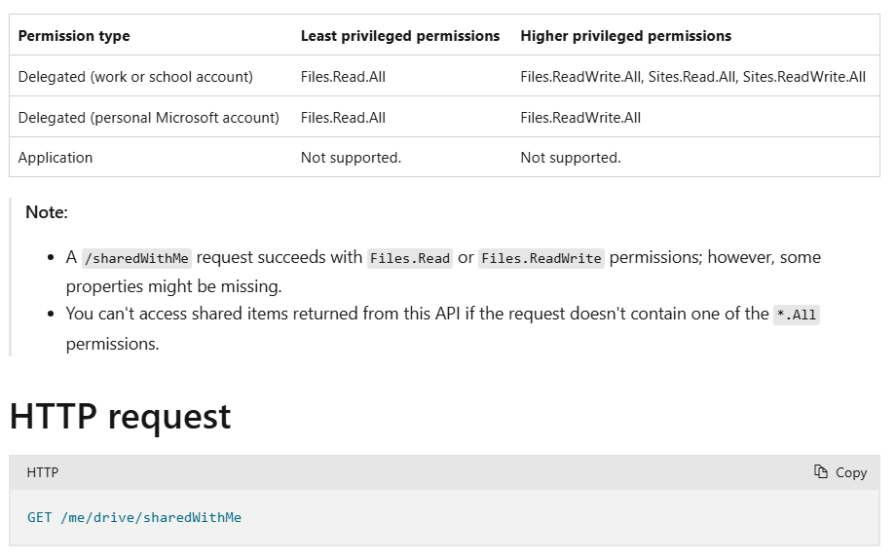Click the cell listing Sites.Read.All and Sites.ReadWrite.All
The image size is (896, 559).
(692, 77)
